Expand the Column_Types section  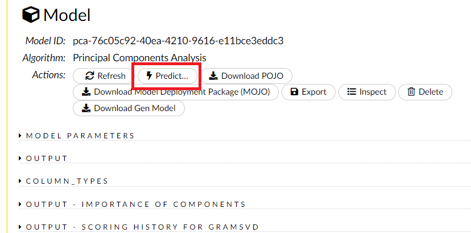(20, 181)
